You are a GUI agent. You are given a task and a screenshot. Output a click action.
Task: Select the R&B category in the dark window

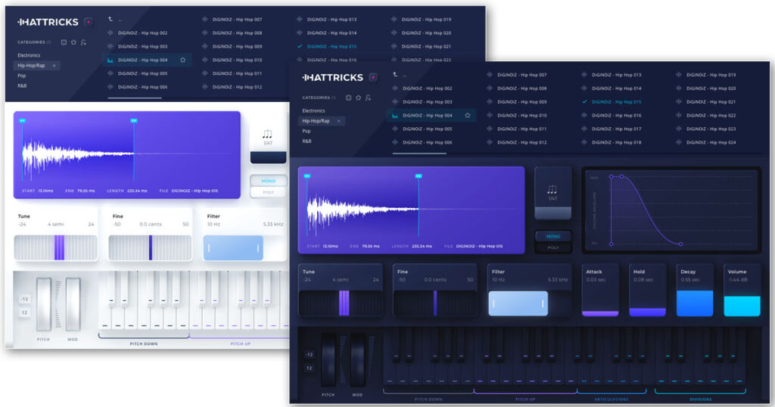307,141
